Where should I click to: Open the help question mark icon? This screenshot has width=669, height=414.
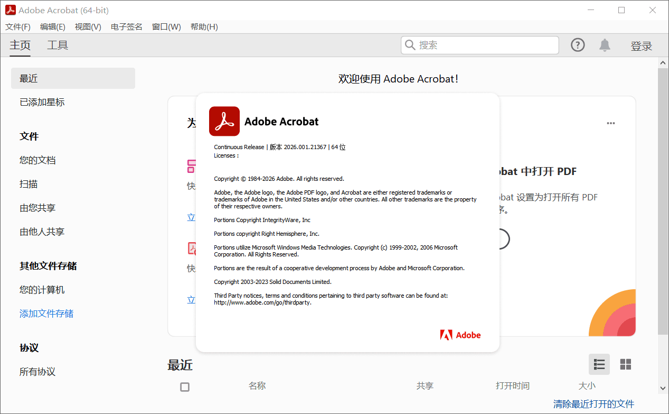click(578, 45)
